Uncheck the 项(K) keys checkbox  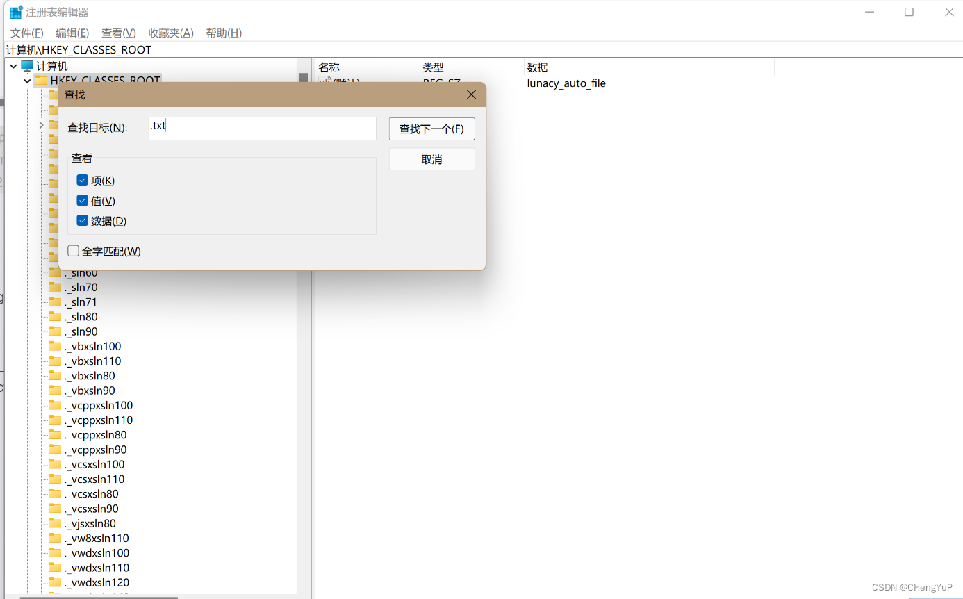pyautogui.click(x=83, y=181)
